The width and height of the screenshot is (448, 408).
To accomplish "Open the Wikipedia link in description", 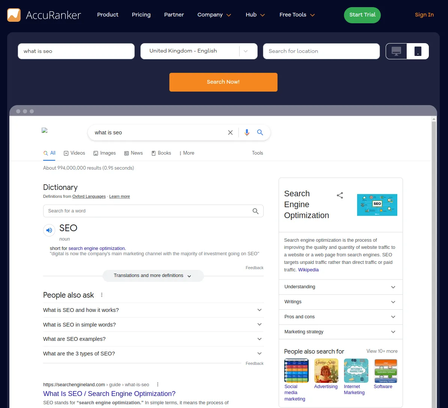I will coord(308,270).
